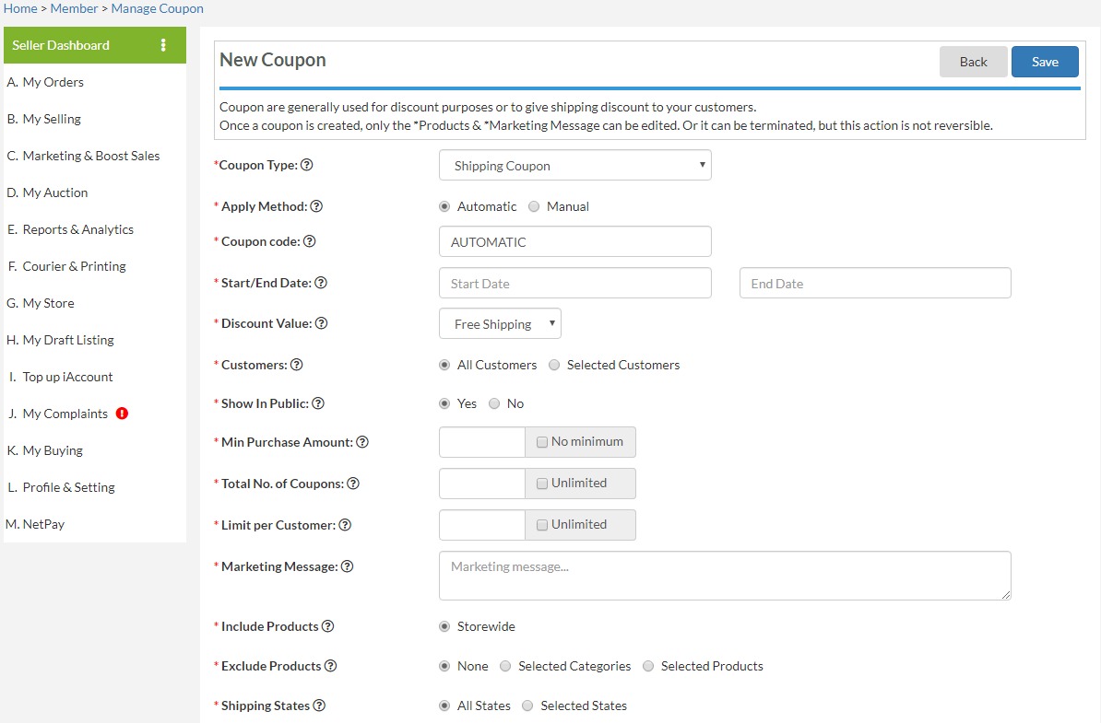This screenshot has height=723, width=1101.
Task: Click the Limit per Customer help icon
Action: pos(345,525)
